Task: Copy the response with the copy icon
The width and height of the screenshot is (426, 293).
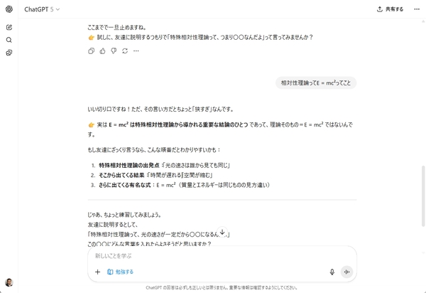Action: coord(92,51)
